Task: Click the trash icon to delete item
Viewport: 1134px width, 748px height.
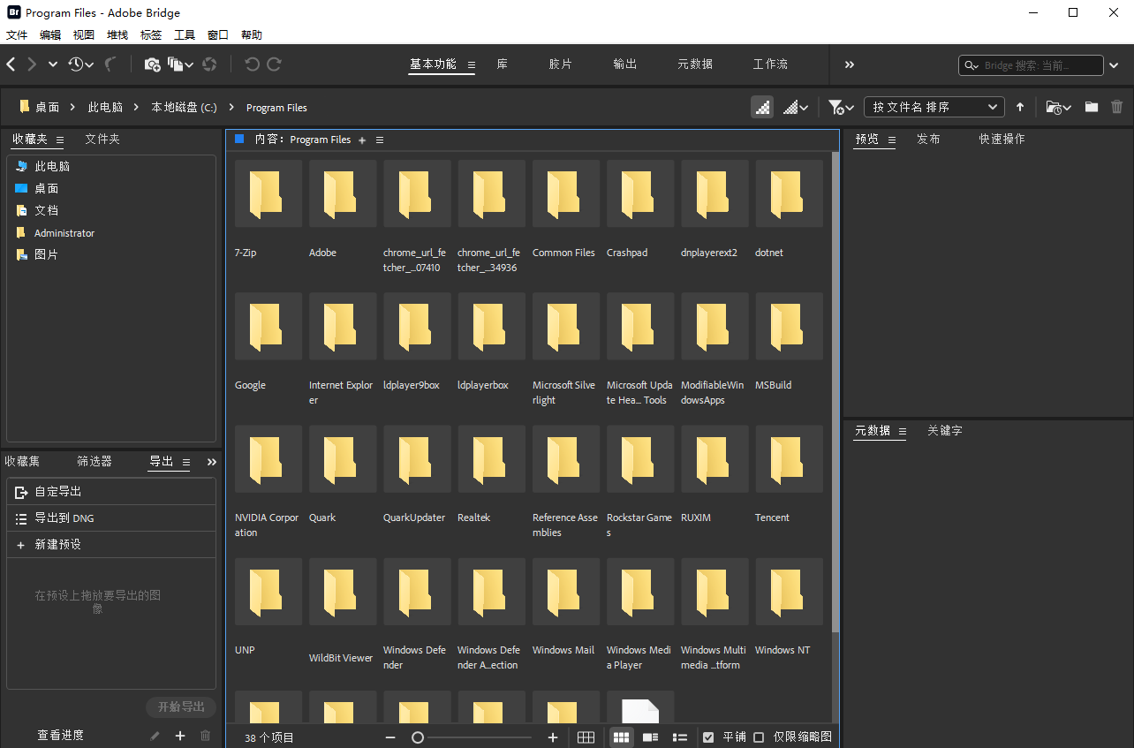Action: pyautogui.click(x=1117, y=107)
